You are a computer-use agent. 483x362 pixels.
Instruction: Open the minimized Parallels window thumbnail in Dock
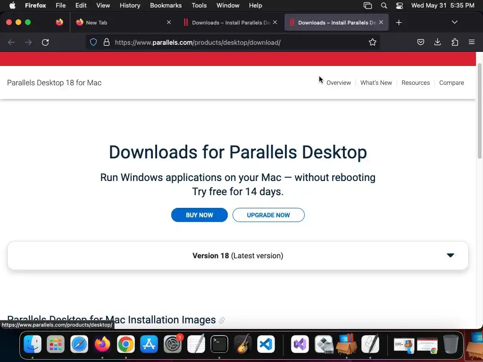[x=404, y=345]
